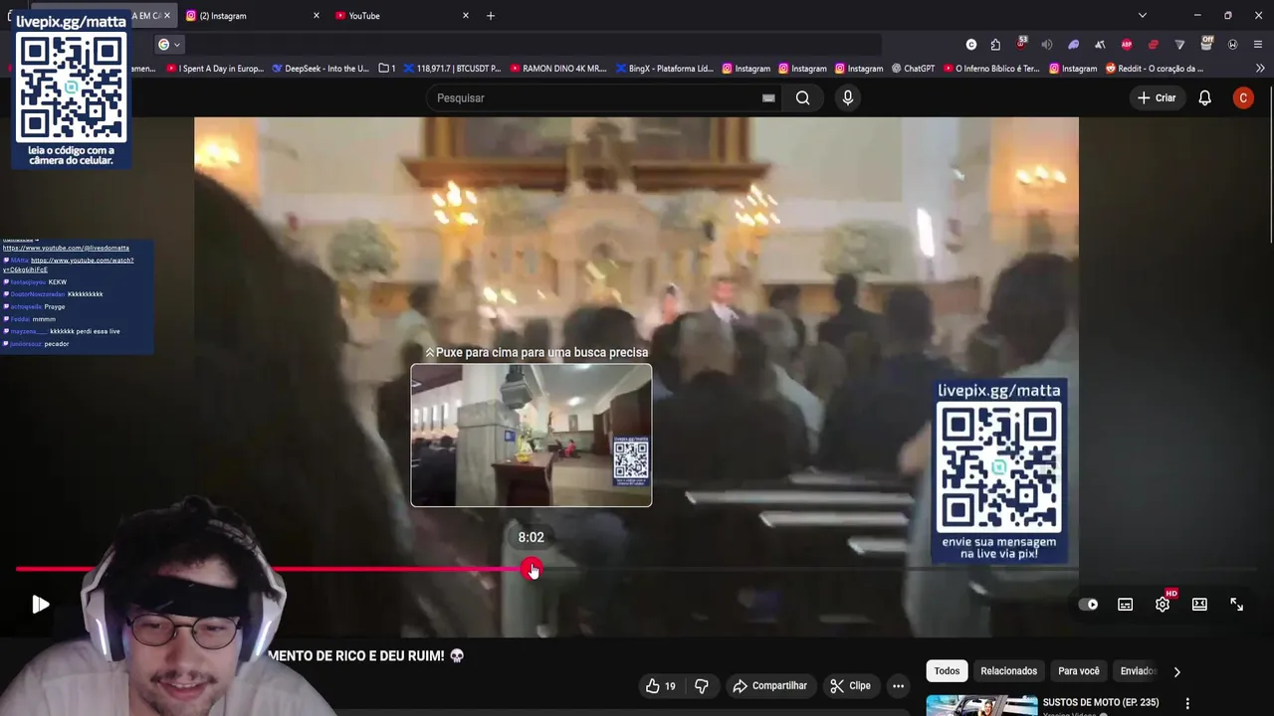This screenshot has width=1274, height=716.
Task: Open the browser extensions puzzle icon
Action: tap(995, 44)
